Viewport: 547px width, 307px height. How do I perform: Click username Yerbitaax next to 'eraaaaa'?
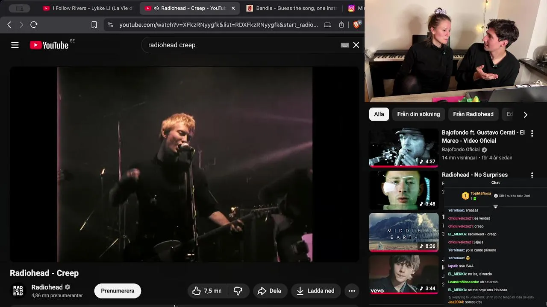click(x=456, y=210)
